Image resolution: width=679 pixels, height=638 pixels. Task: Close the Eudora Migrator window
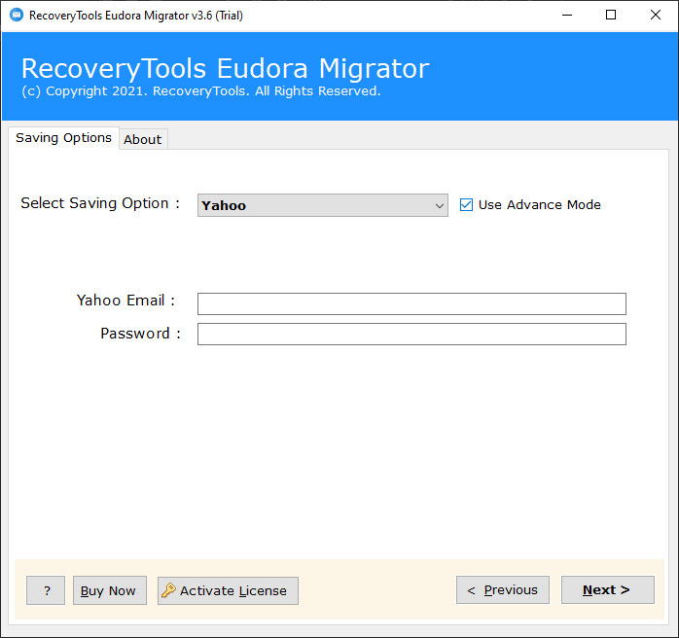click(656, 16)
